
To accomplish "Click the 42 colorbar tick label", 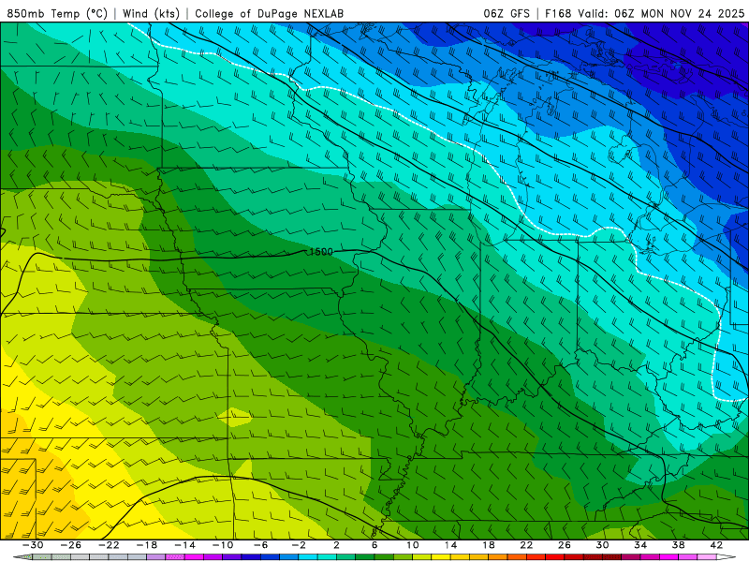I will (x=716, y=545).
